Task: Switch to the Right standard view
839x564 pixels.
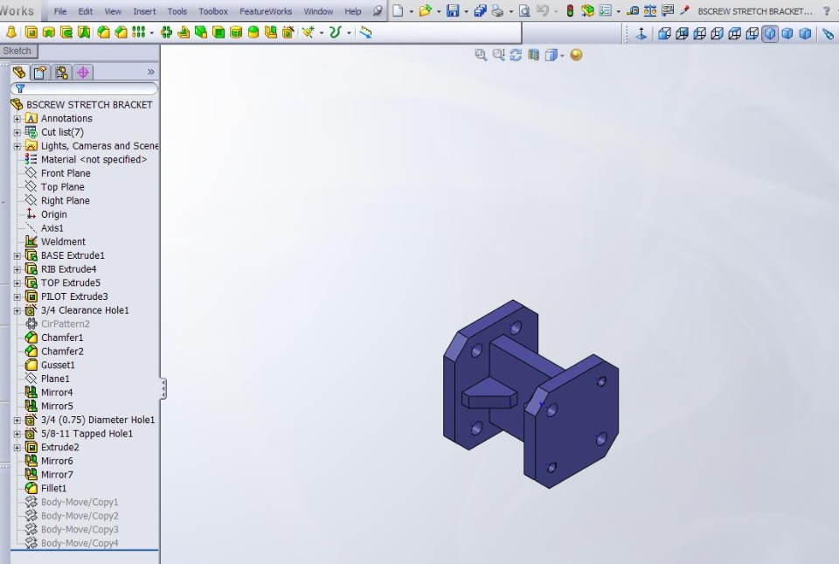Action: (x=718, y=34)
